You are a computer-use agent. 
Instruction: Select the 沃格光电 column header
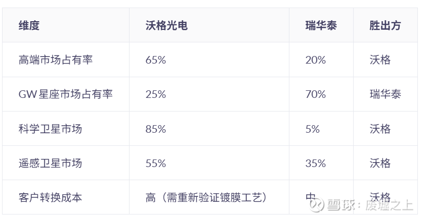[166, 26]
